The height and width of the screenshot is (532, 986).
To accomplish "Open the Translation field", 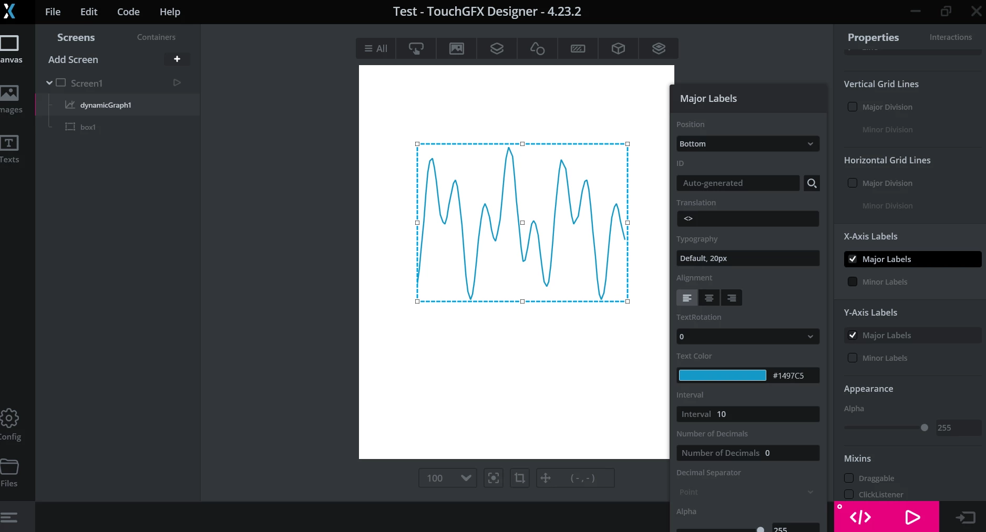I will coord(747,218).
